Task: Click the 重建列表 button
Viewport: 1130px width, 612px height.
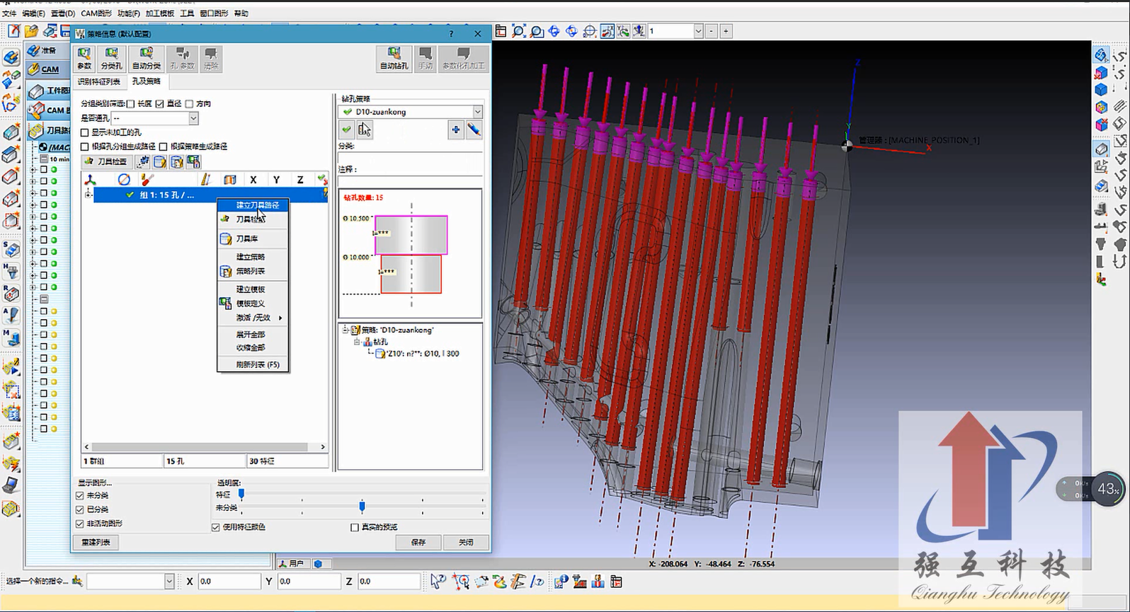Action: tap(96, 543)
